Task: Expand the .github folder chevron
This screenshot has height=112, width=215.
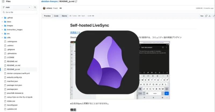Action: [2, 18]
